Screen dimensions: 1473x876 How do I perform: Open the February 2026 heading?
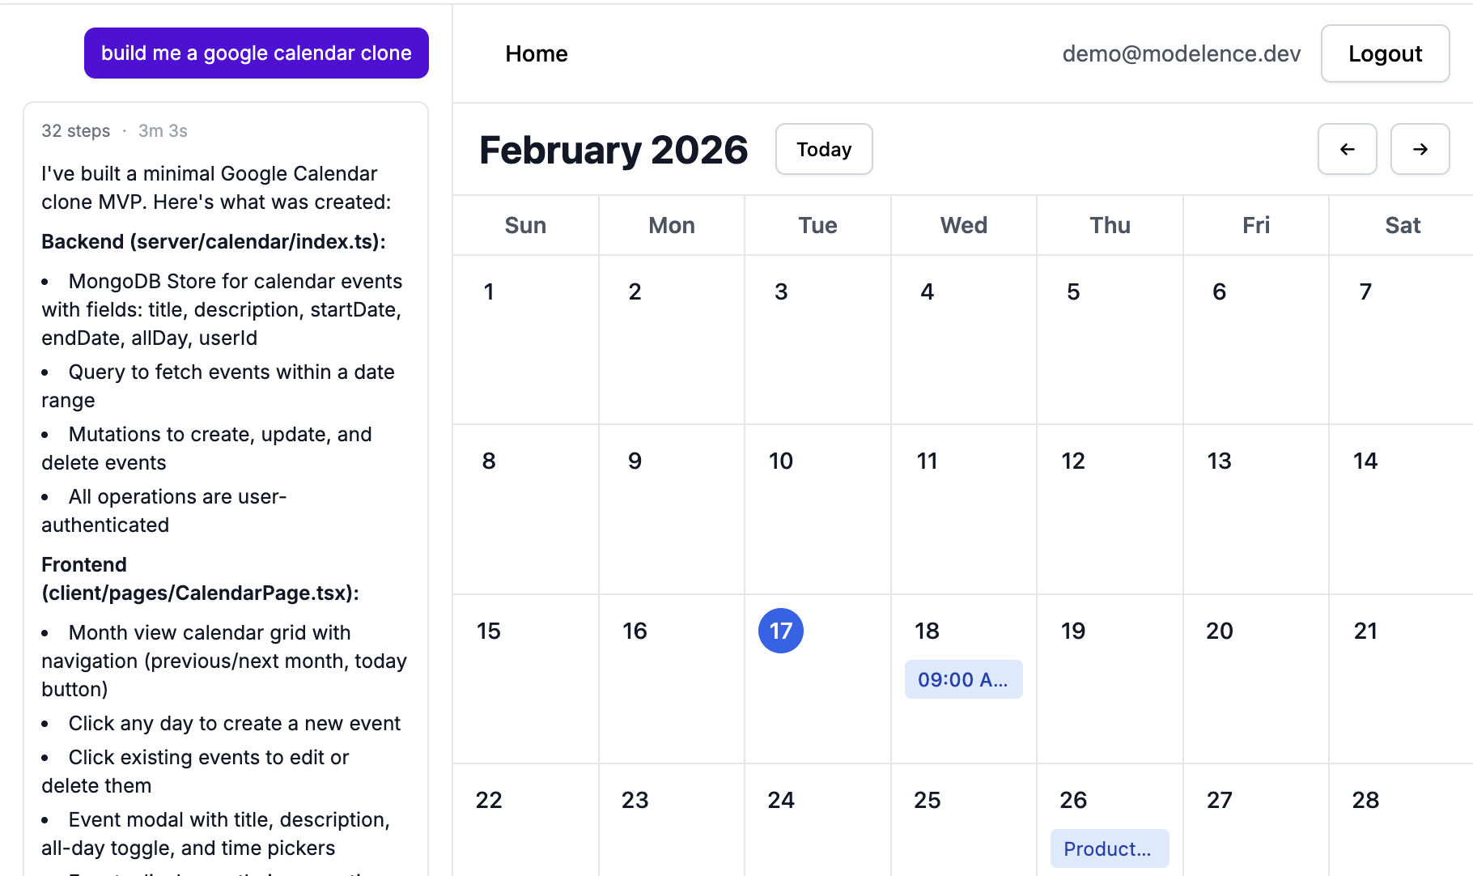tap(613, 149)
